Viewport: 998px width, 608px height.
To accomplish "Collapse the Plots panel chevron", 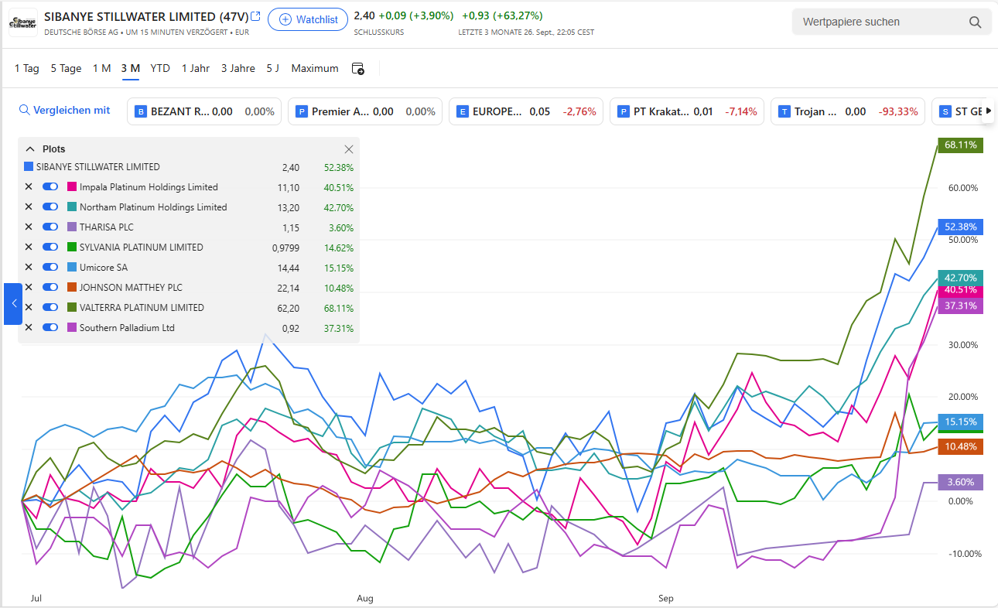I will tap(30, 149).
